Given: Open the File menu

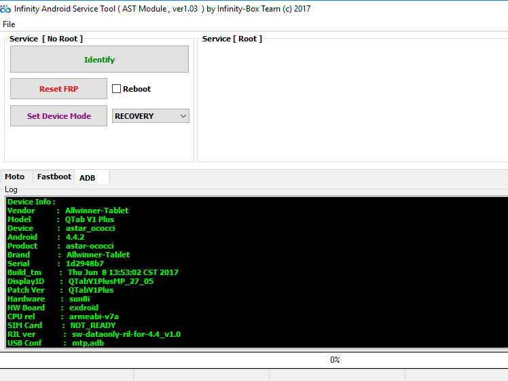Looking at the screenshot, I should coord(9,24).
